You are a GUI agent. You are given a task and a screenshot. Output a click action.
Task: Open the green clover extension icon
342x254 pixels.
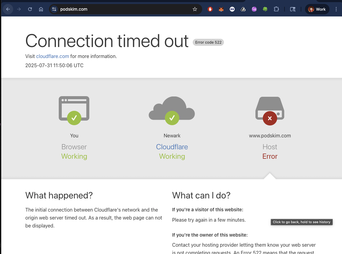click(x=265, y=9)
